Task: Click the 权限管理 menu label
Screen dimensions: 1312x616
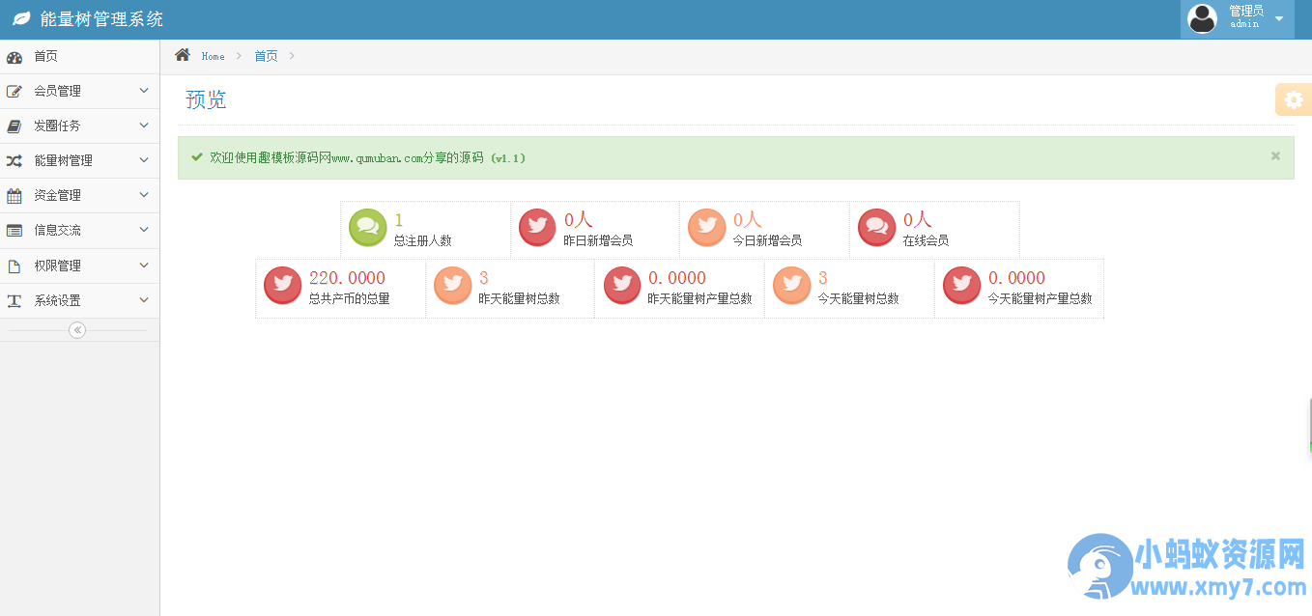Action: pyautogui.click(x=57, y=266)
